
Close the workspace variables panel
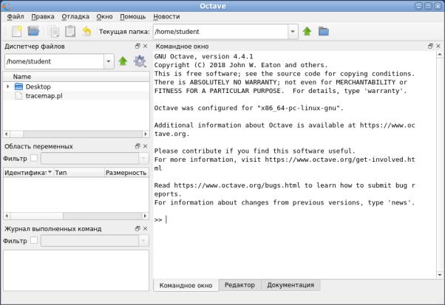pos(146,146)
